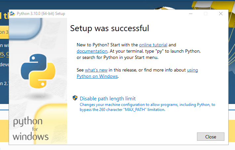Image resolution: width=235 pixels, height=150 pixels.
Task: Close the setup with the title bar X
Action: click(221, 14)
